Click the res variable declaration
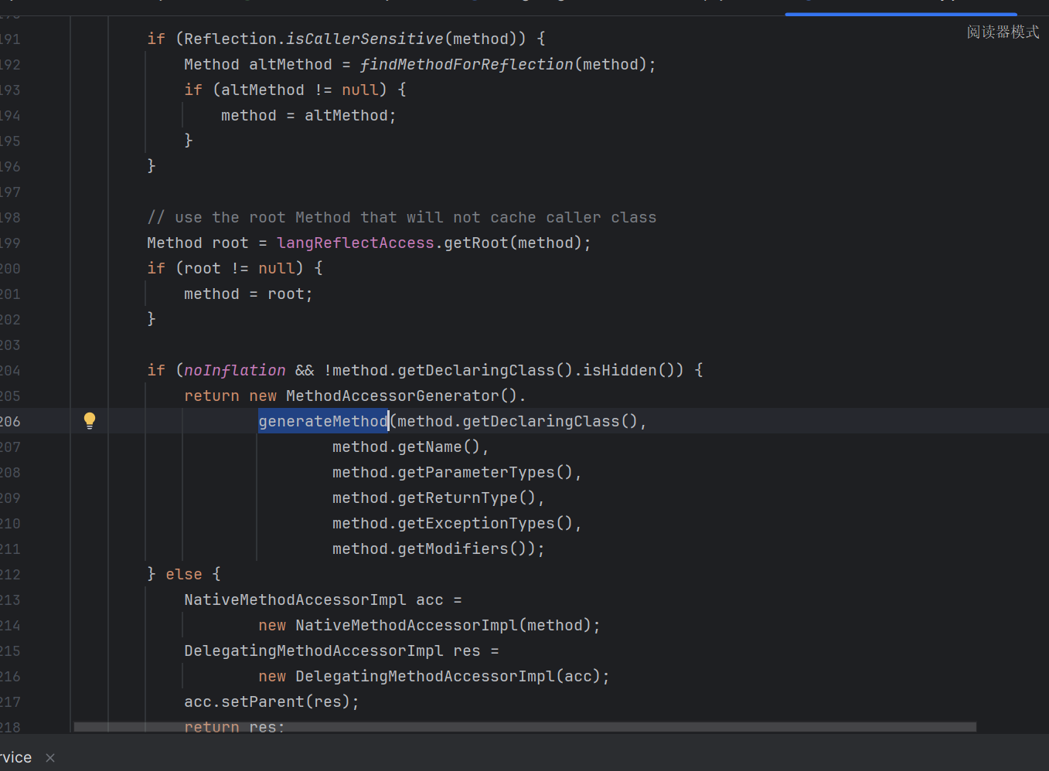This screenshot has height=771, width=1049. coord(467,650)
